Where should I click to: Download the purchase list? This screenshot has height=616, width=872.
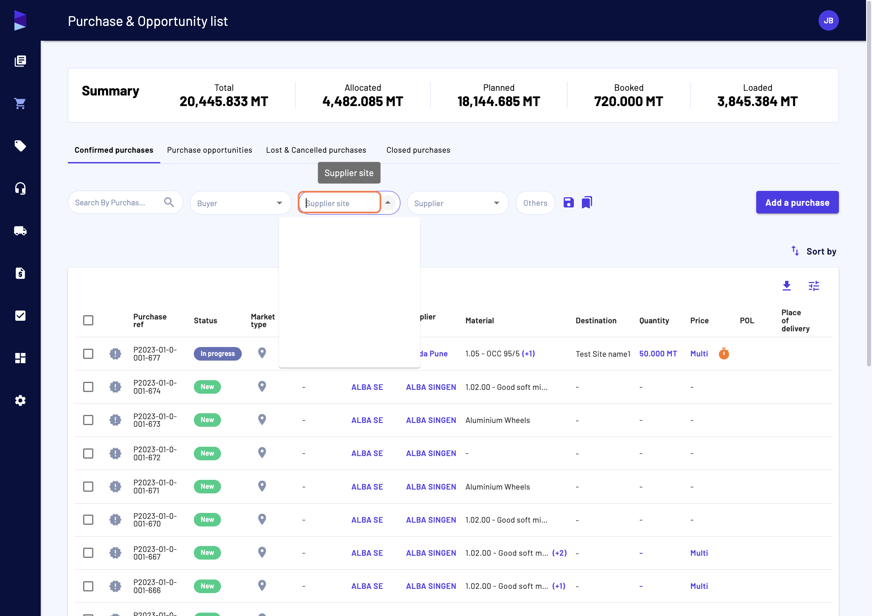click(787, 286)
